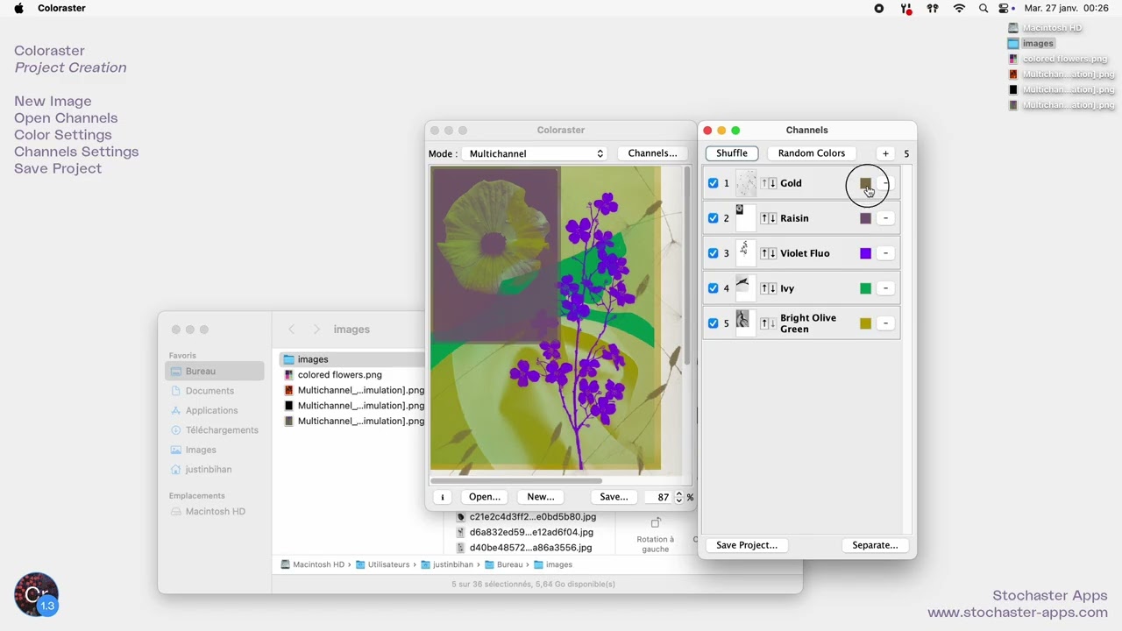Click the Save... button

click(x=614, y=497)
